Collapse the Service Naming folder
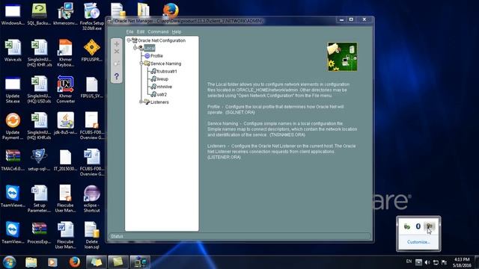Screen dimensions: 479x269 point(141,64)
